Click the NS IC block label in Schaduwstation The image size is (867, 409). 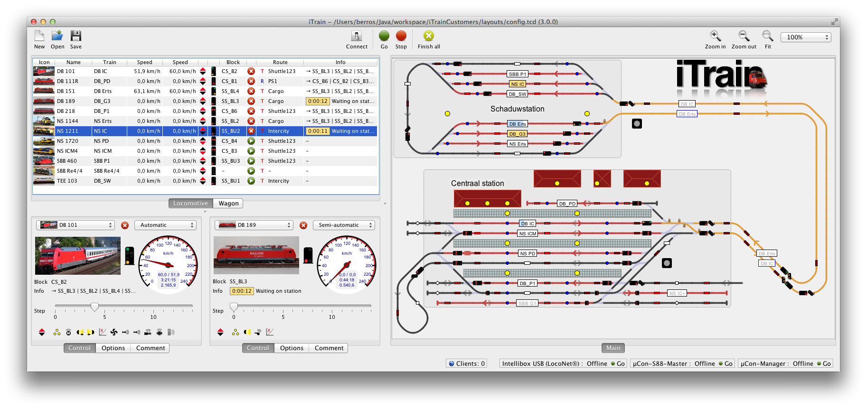[518, 84]
